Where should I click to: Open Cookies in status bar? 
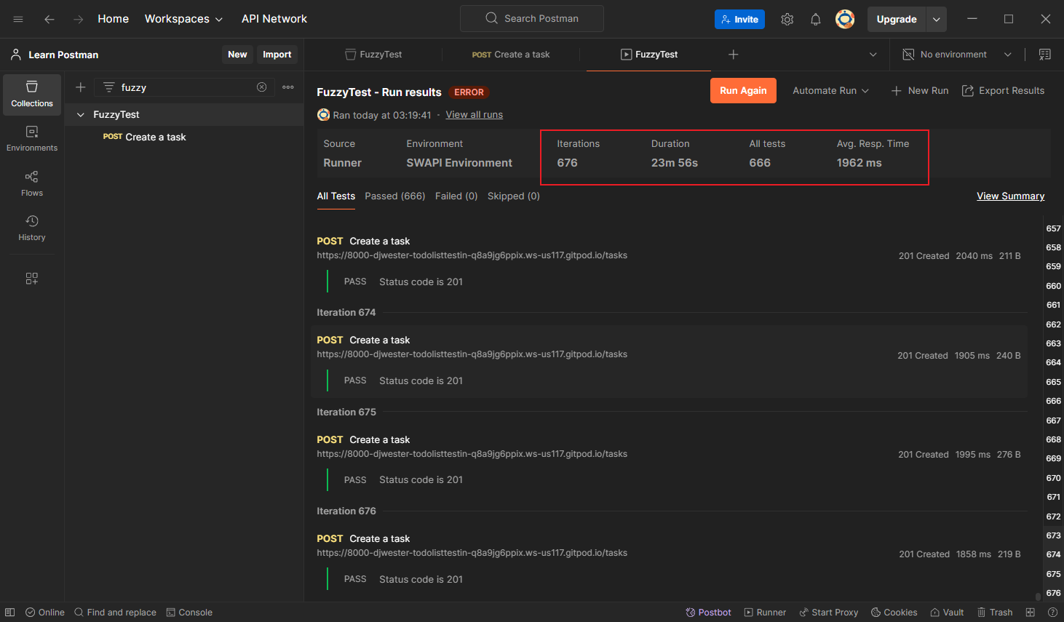pyautogui.click(x=894, y=613)
